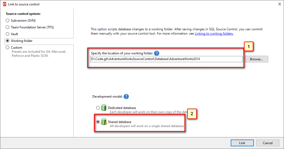Click 'All developers will work on a single shared database' text
Viewport: 284px width, 149px height.
click(x=147, y=126)
